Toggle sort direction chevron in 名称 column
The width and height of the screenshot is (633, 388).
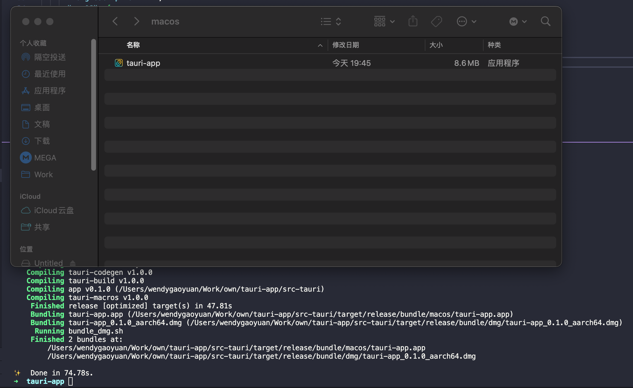[320, 46]
